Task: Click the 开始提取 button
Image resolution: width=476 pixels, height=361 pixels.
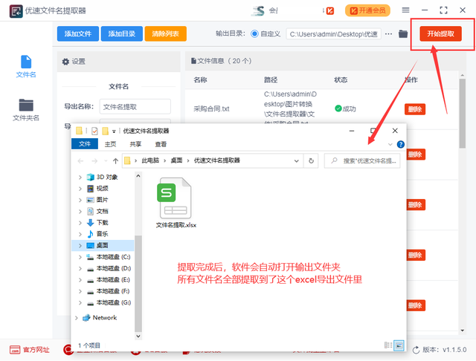Action: tap(440, 33)
